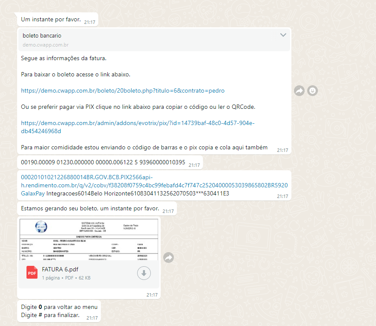
Task: Click the FATURA 6.pdf file name
Action: click(60, 269)
